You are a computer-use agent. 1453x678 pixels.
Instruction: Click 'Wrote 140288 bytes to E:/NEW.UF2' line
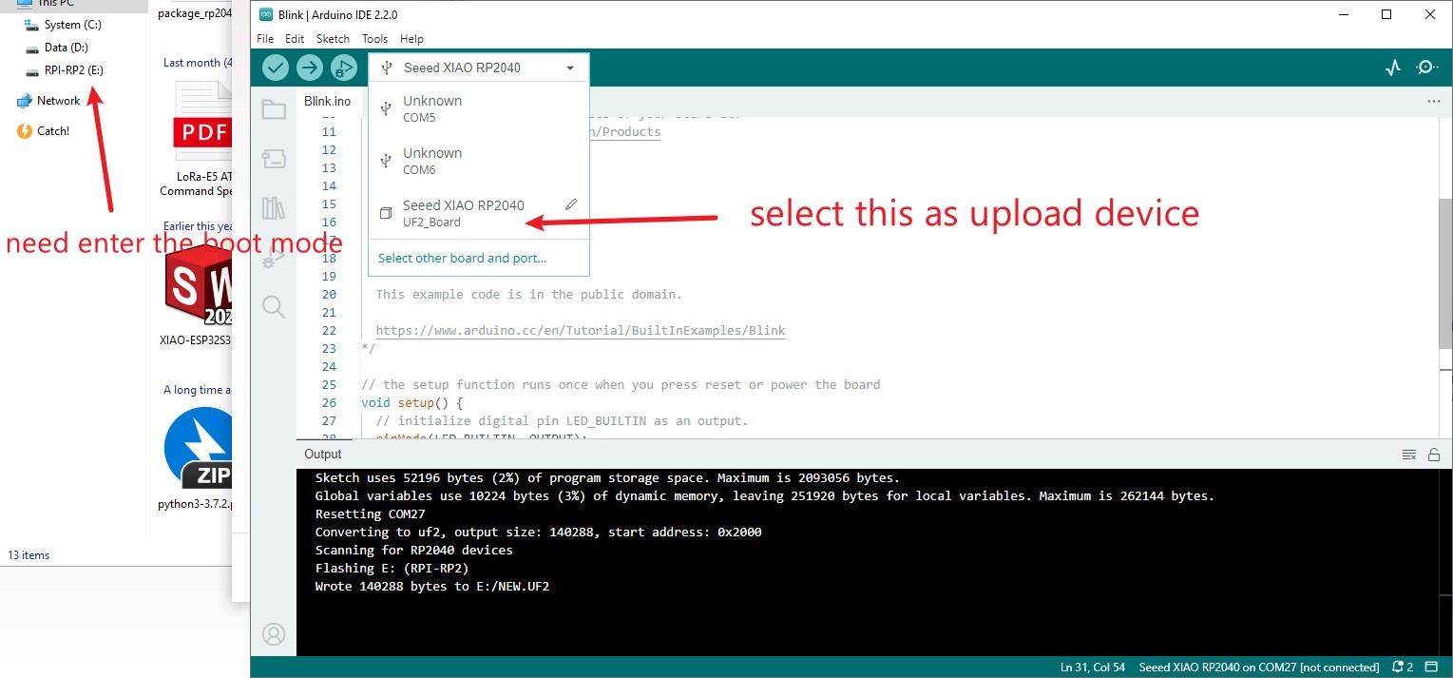(x=431, y=587)
